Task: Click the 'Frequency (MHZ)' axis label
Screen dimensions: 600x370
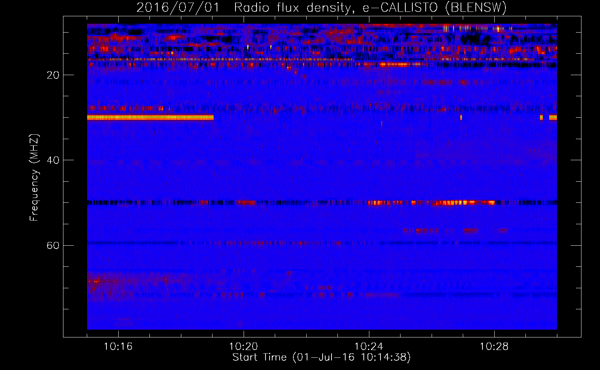Action: point(34,178)
